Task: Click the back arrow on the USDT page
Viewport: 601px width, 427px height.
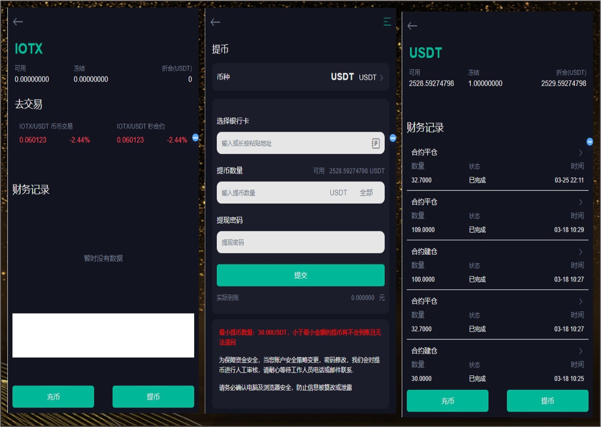Action: (412, 26)
